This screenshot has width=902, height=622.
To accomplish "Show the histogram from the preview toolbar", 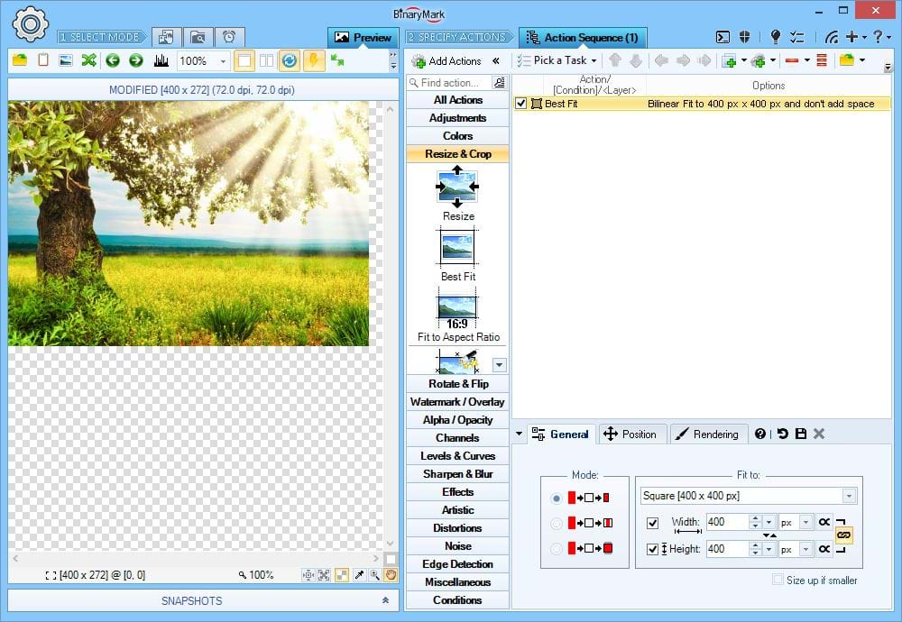I will click(161, 60).
